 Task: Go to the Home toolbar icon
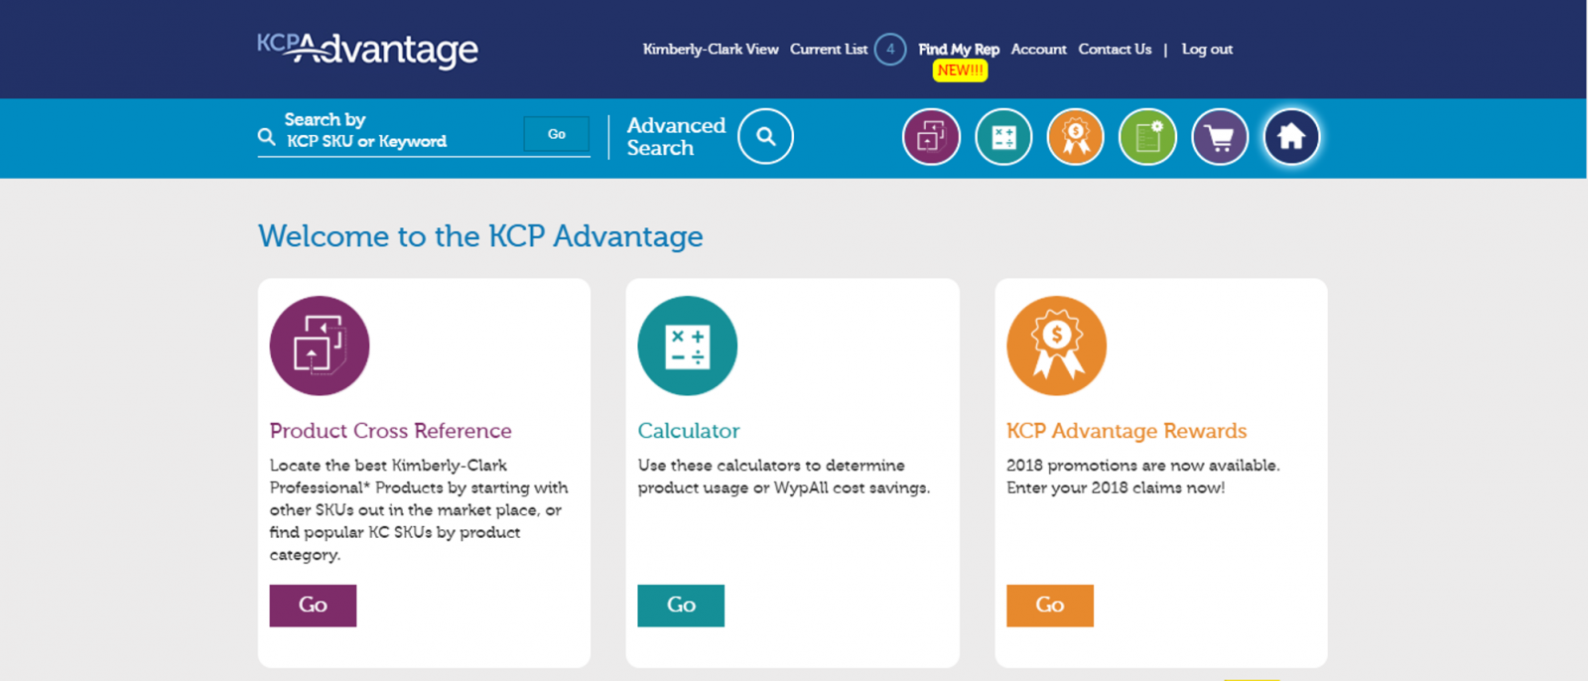point(1291,137)
